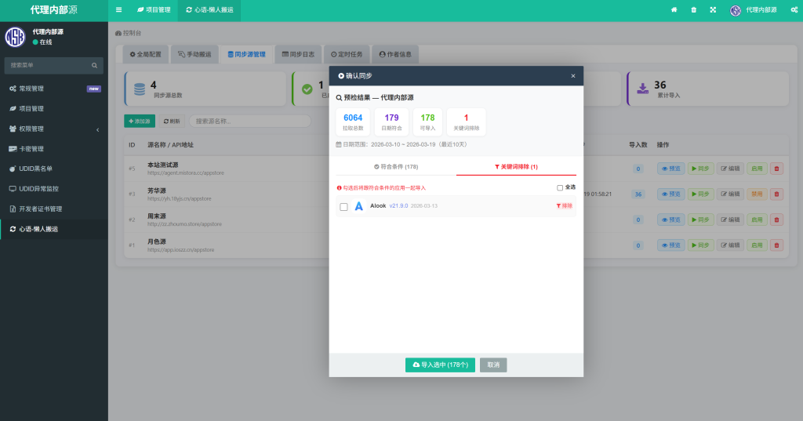Open the 代理内部源 user dropdown in header

[754, 10]
